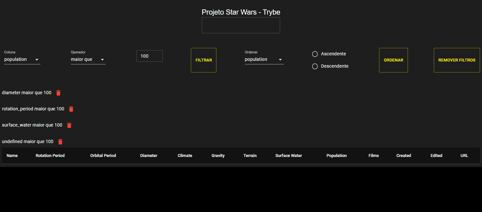Image resolution: width=482 pixels, height=212 pixels.
Task: Click the Surface Water column header
Action: [x=289, y=156]
